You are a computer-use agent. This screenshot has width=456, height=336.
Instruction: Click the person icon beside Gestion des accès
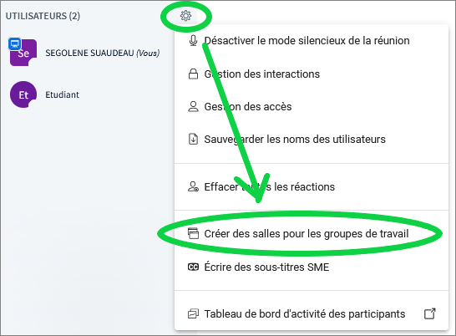point(193,106)
